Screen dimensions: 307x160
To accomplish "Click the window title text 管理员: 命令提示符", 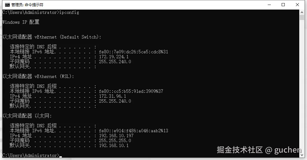I will 27,5.
